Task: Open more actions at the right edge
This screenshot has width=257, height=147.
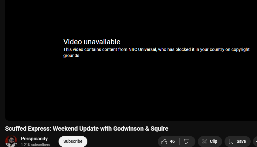Action: pos(255,142)
